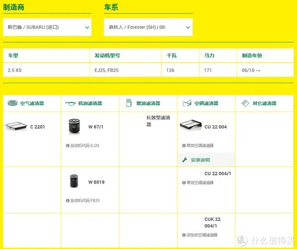Open part number CUK 22 004/1
297x249 pixels.
(x=212, y=222)
